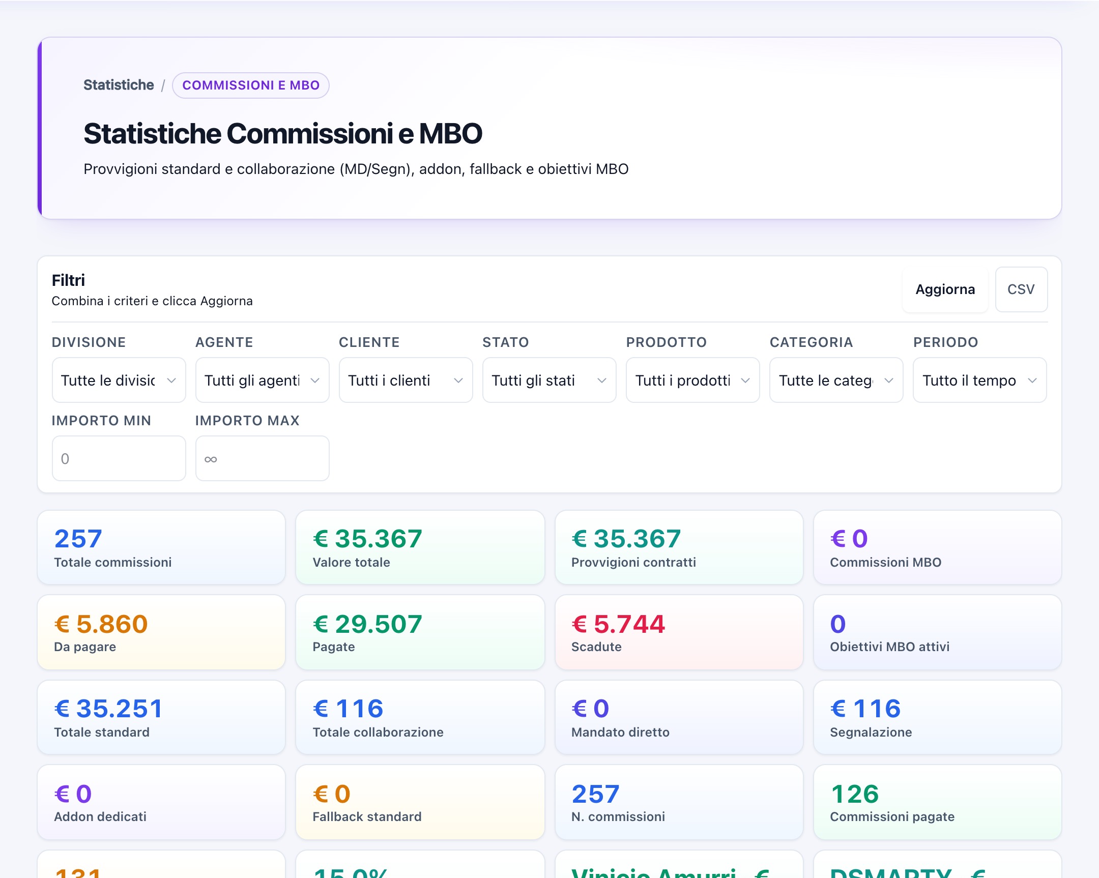Click the Aggiorna button
1099x878 pixels.
pyautogui.click(x=945, y=289)
